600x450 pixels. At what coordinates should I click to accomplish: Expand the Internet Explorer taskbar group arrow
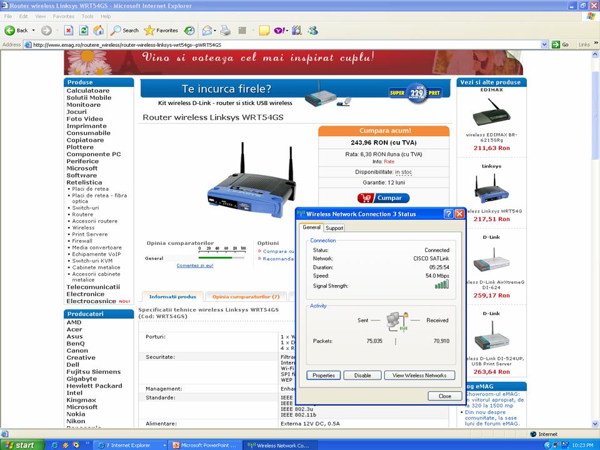(164, 445)
